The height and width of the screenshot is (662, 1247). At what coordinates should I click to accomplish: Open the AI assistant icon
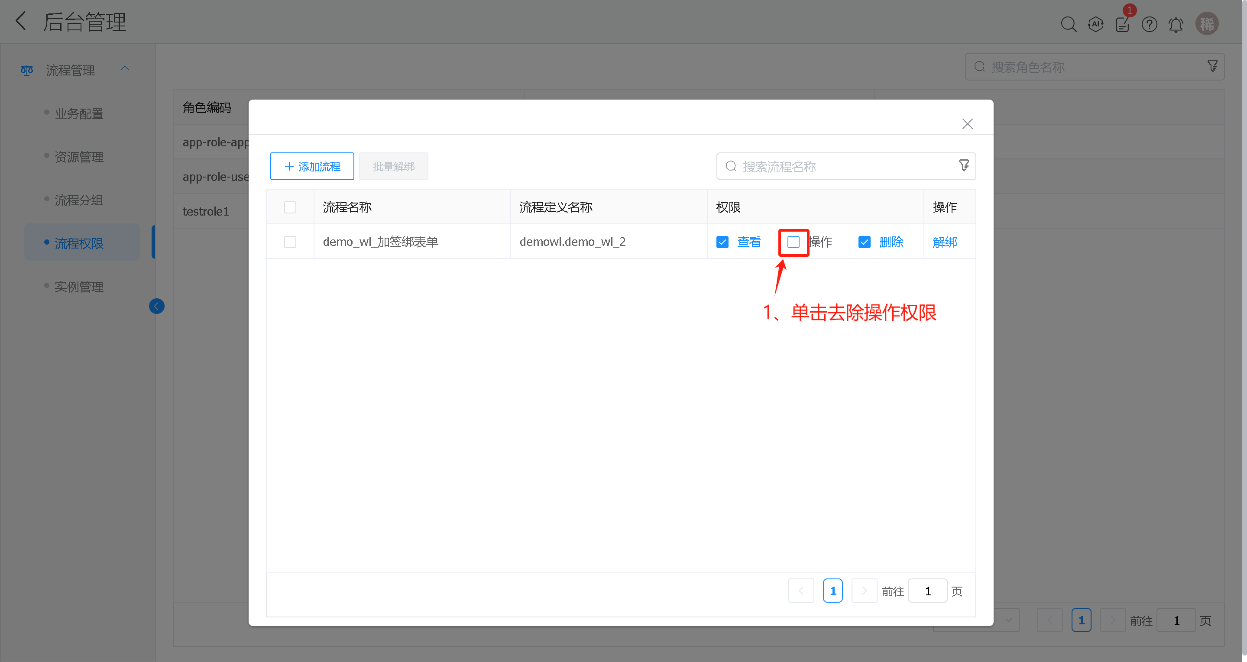(1095, 24)
